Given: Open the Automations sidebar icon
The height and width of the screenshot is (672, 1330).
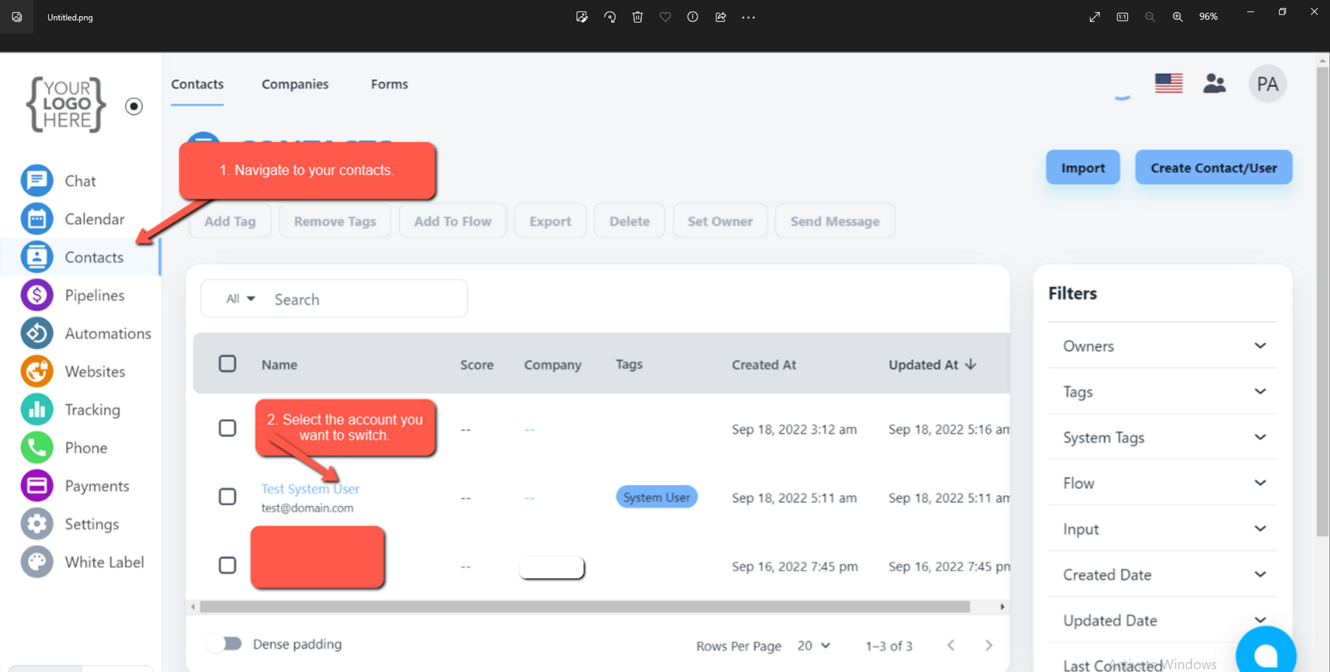Looking at the screenshot, I should click(37, 333).
